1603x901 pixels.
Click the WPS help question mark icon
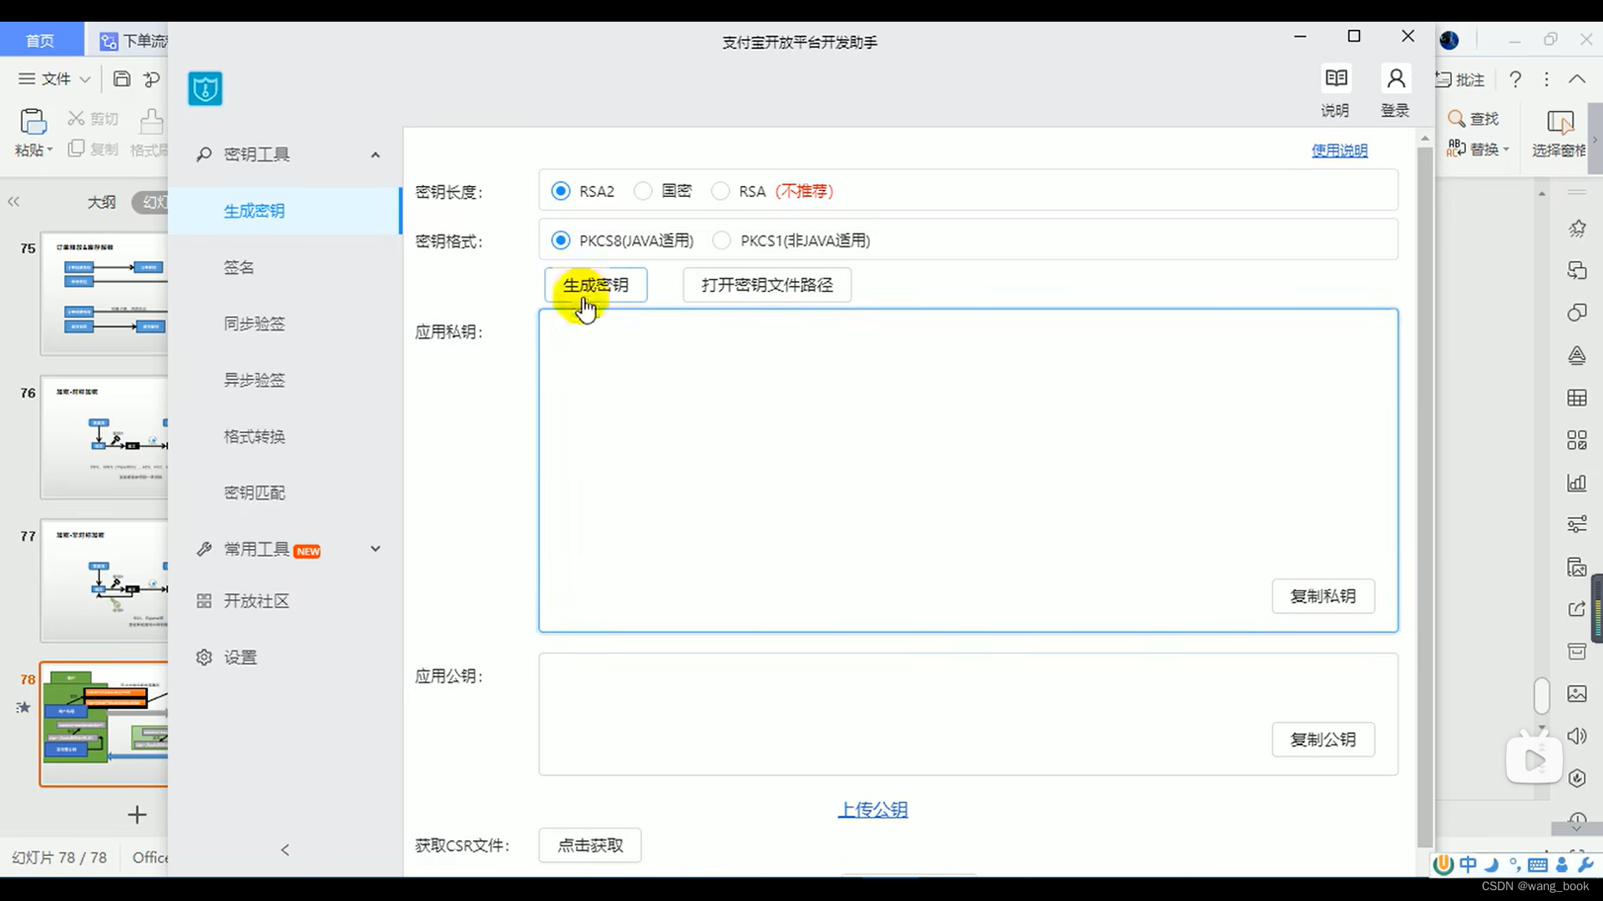coord(1515,78)
